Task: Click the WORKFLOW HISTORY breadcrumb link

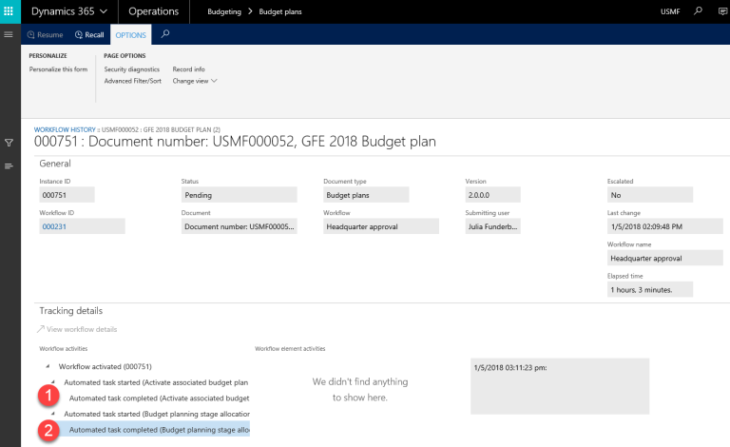Action: coord(65,128)
